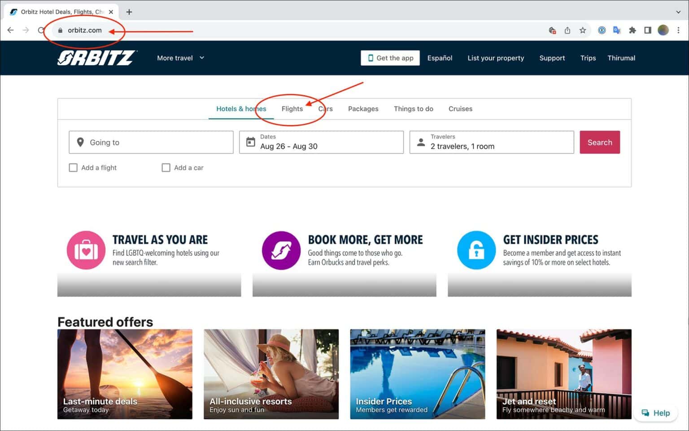Select the Things to do tab

point(414,109)
